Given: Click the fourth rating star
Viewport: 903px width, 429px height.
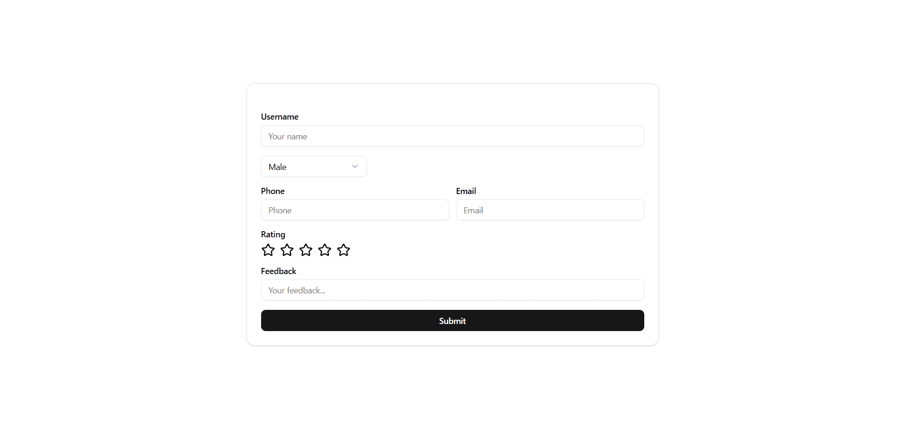Looking at the screenshot, I should point(325,250).
